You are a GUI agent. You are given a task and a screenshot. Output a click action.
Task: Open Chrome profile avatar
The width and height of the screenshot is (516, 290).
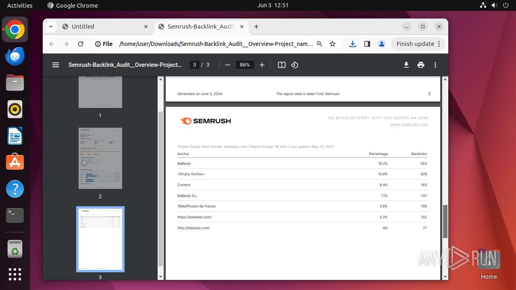click(x=382, y=44)
